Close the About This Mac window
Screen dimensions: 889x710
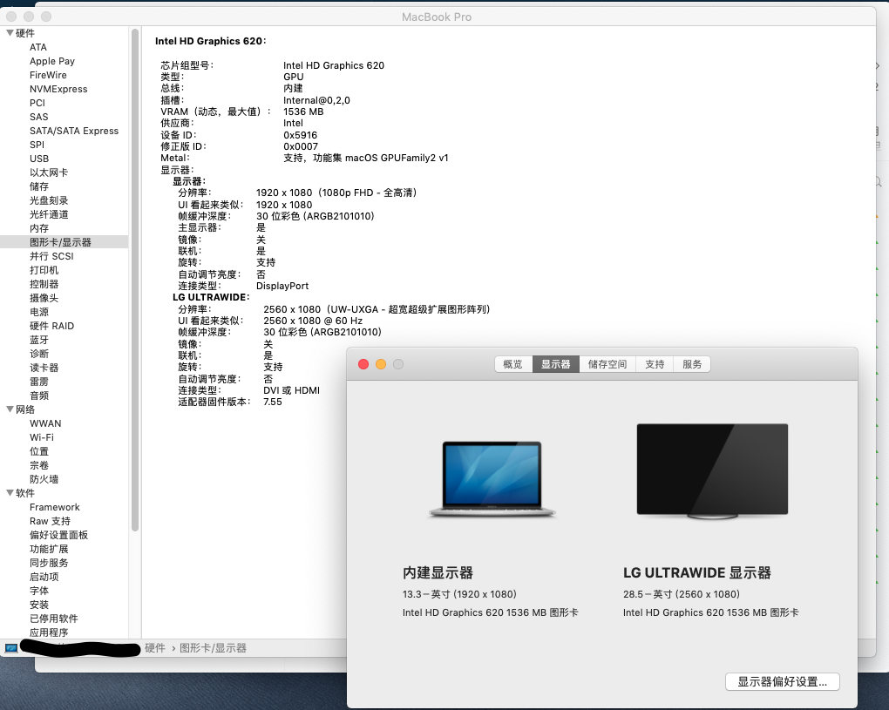(363, 364)
